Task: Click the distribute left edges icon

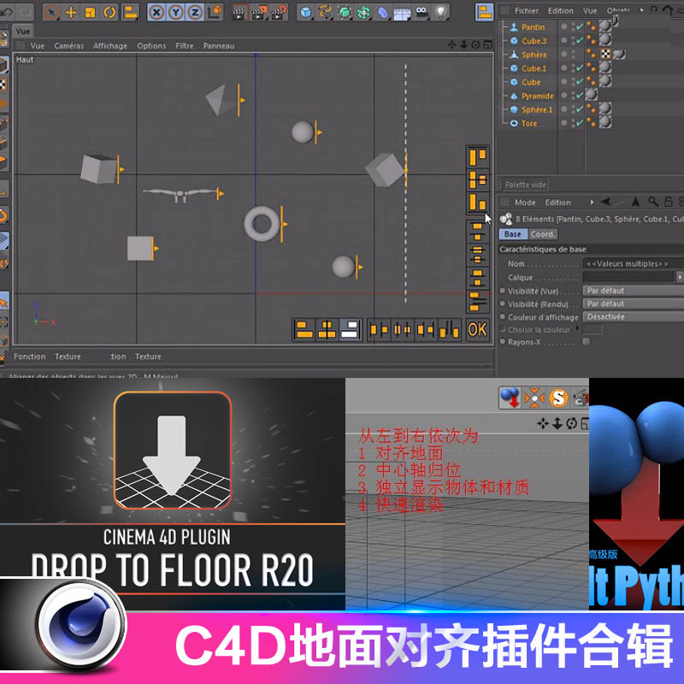Action: pyautogui.click(x=379, y=329)
